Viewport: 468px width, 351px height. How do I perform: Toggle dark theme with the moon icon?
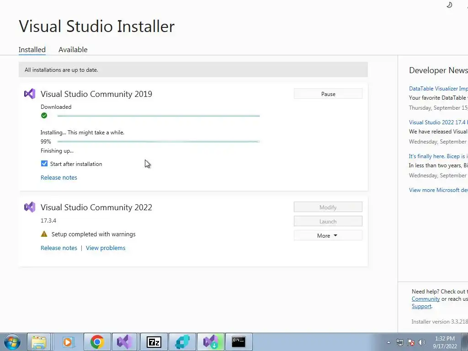pos(449,5)
